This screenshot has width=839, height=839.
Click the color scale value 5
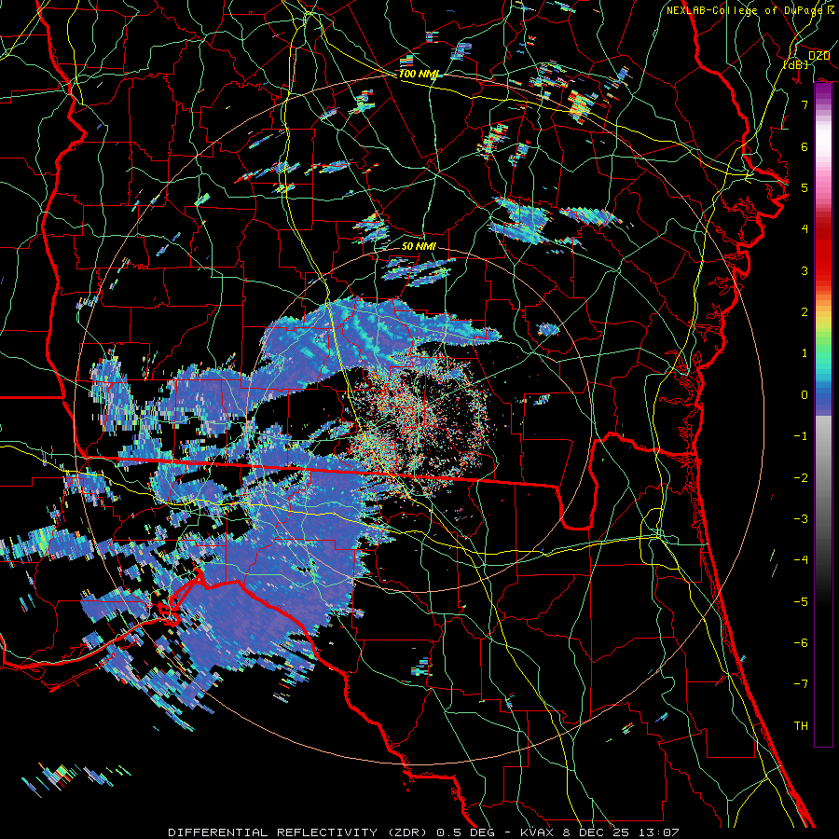(x=805, y=187)
